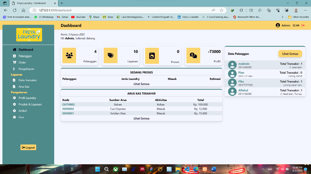
Task: Select Produk & Layanan settings
Action: pos(30,104)
